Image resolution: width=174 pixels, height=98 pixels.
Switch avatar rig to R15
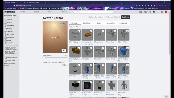(x=65, y=24)
